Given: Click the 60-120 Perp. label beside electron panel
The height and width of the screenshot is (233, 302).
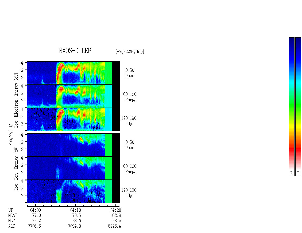Looking at the screenshot, I should click(x=130, y=97).
